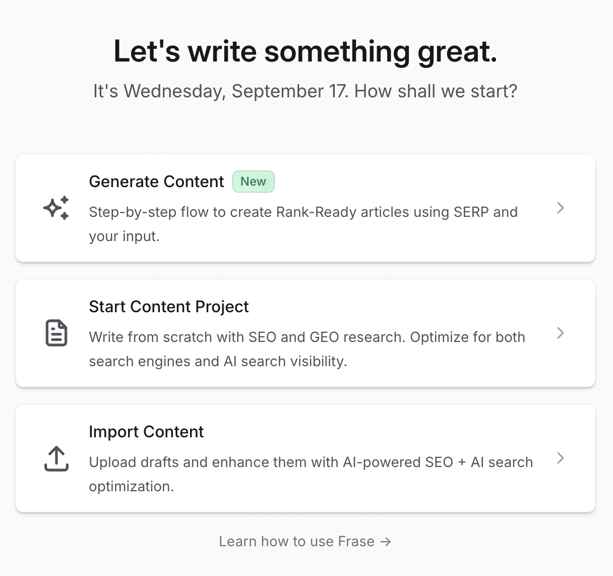Click the arrow icon after Learn how to use Frase

click(x=386, y=542)
